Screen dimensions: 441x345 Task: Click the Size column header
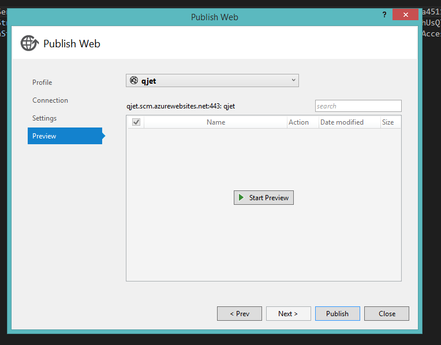click(x=388, y=122)
